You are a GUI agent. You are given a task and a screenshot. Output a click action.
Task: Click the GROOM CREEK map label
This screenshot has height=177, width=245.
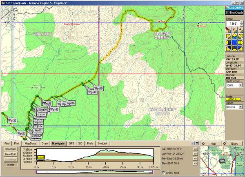point(162,36)
